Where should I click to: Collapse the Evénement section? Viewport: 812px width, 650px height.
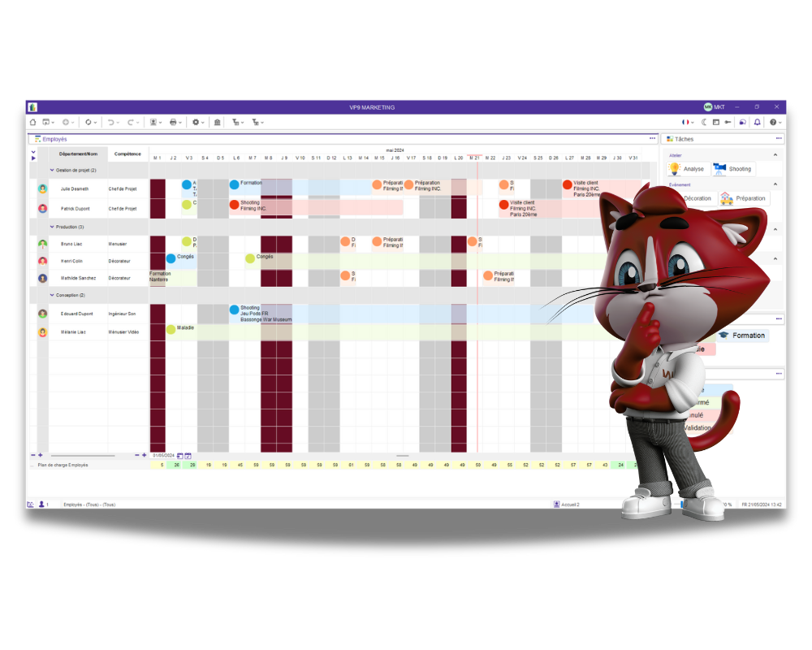(x=775, y=184)
